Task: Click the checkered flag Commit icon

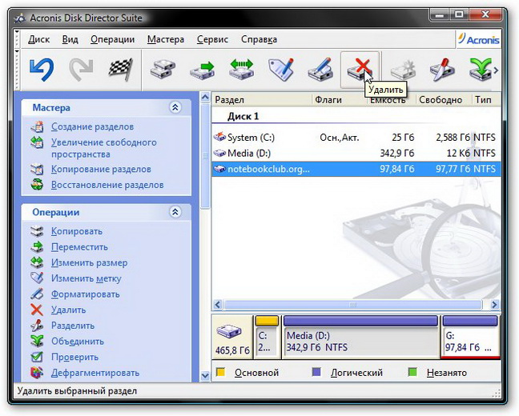Action: [x=121, y=70]
